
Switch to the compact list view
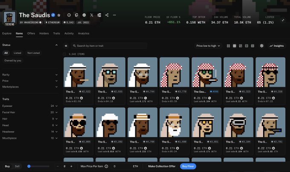[246, 46]
